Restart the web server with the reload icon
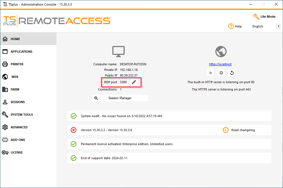This screenshot has height=188, width=283. point(232,73)
